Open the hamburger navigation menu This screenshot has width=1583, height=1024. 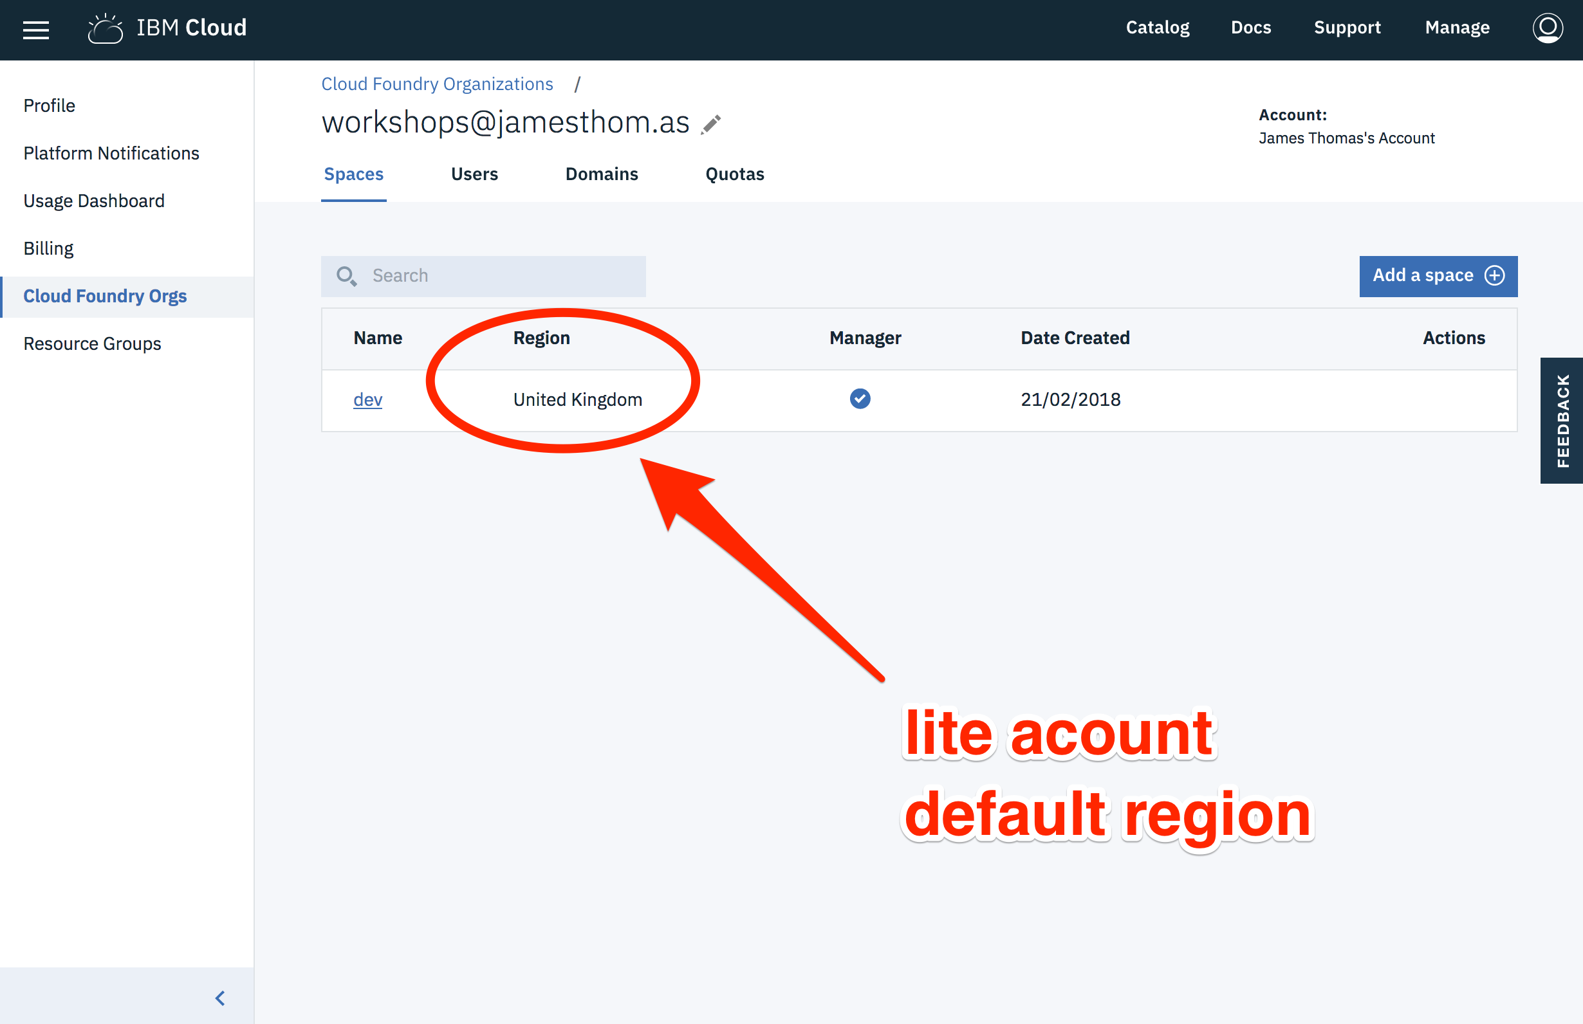[36, 30]
